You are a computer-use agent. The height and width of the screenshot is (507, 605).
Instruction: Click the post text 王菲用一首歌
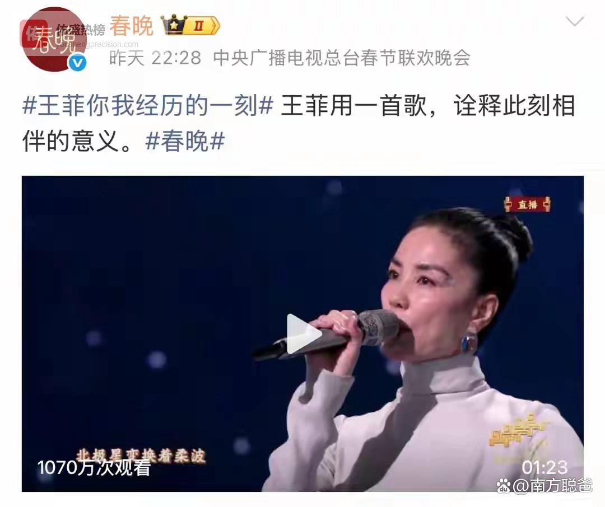coord(354,106)
